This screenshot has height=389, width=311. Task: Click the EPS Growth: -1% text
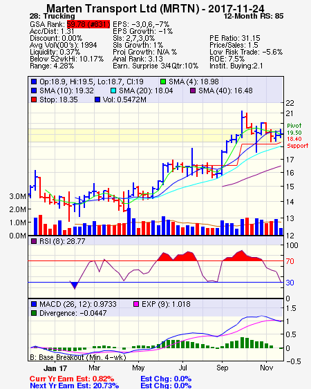[143, 31]
